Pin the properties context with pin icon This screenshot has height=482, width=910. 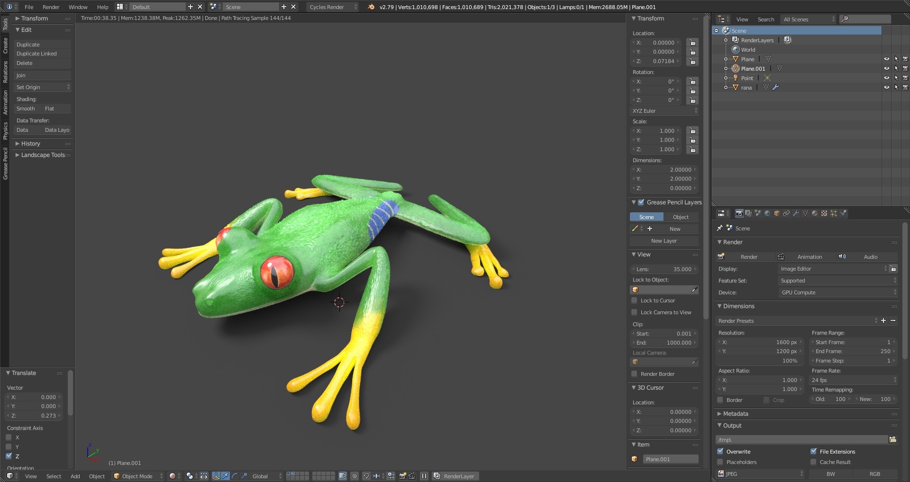720,228
